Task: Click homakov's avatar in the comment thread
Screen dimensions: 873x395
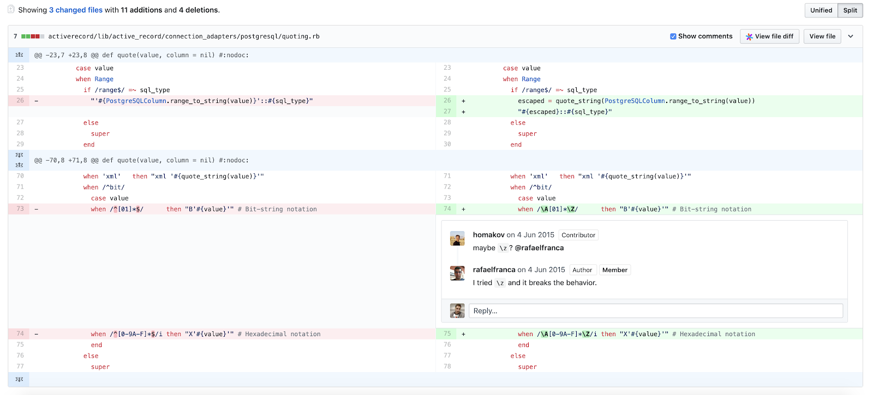Action: pos(457,238)
